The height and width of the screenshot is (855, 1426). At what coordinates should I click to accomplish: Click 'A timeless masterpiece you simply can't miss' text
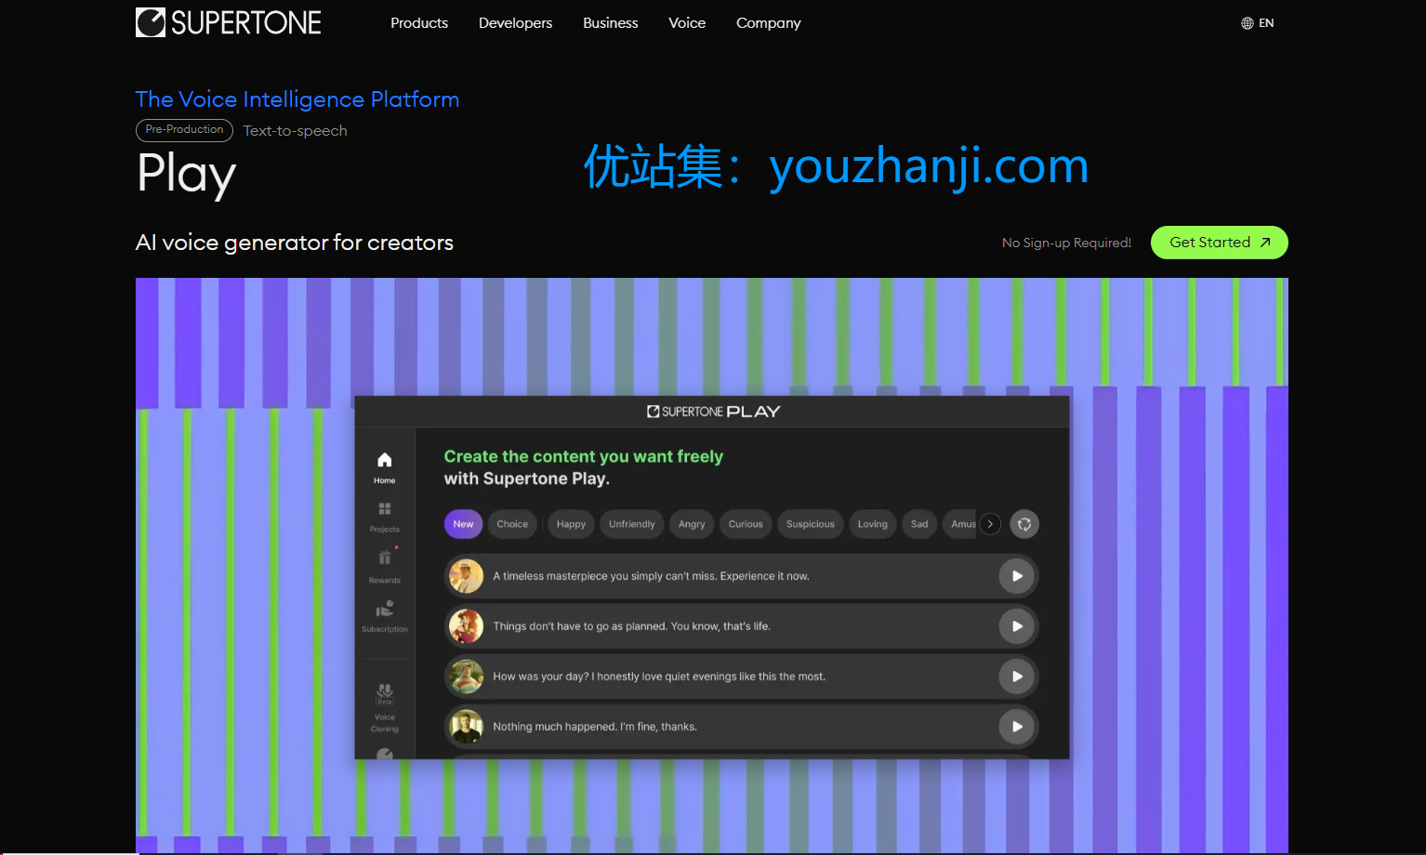coord(651,576)
